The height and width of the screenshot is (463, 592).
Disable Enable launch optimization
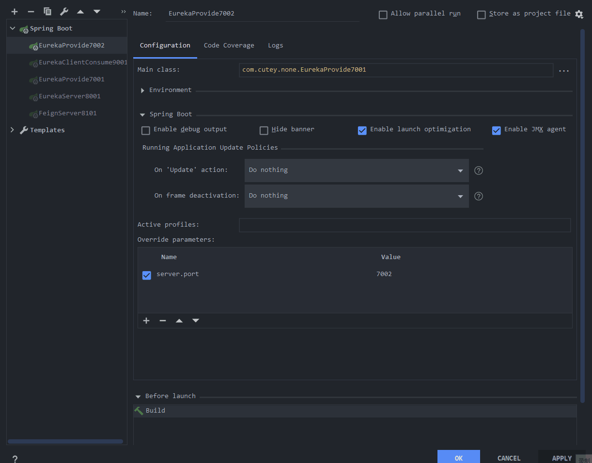(362, 130)
